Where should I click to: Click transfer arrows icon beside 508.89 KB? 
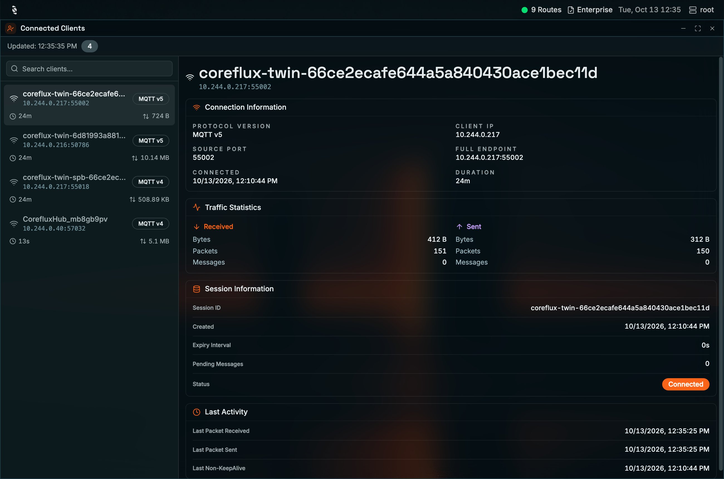tap(132, 199)
